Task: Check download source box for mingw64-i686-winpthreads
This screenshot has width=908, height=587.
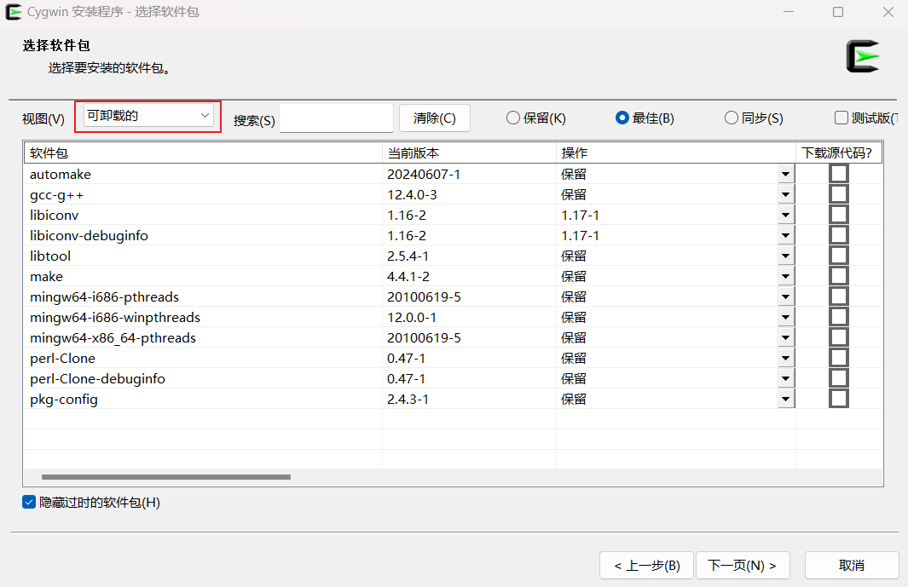Action: click(x=838, y=317)
